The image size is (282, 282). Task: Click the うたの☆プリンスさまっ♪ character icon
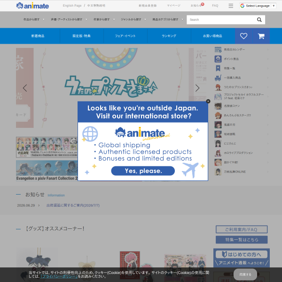(218, 87)
